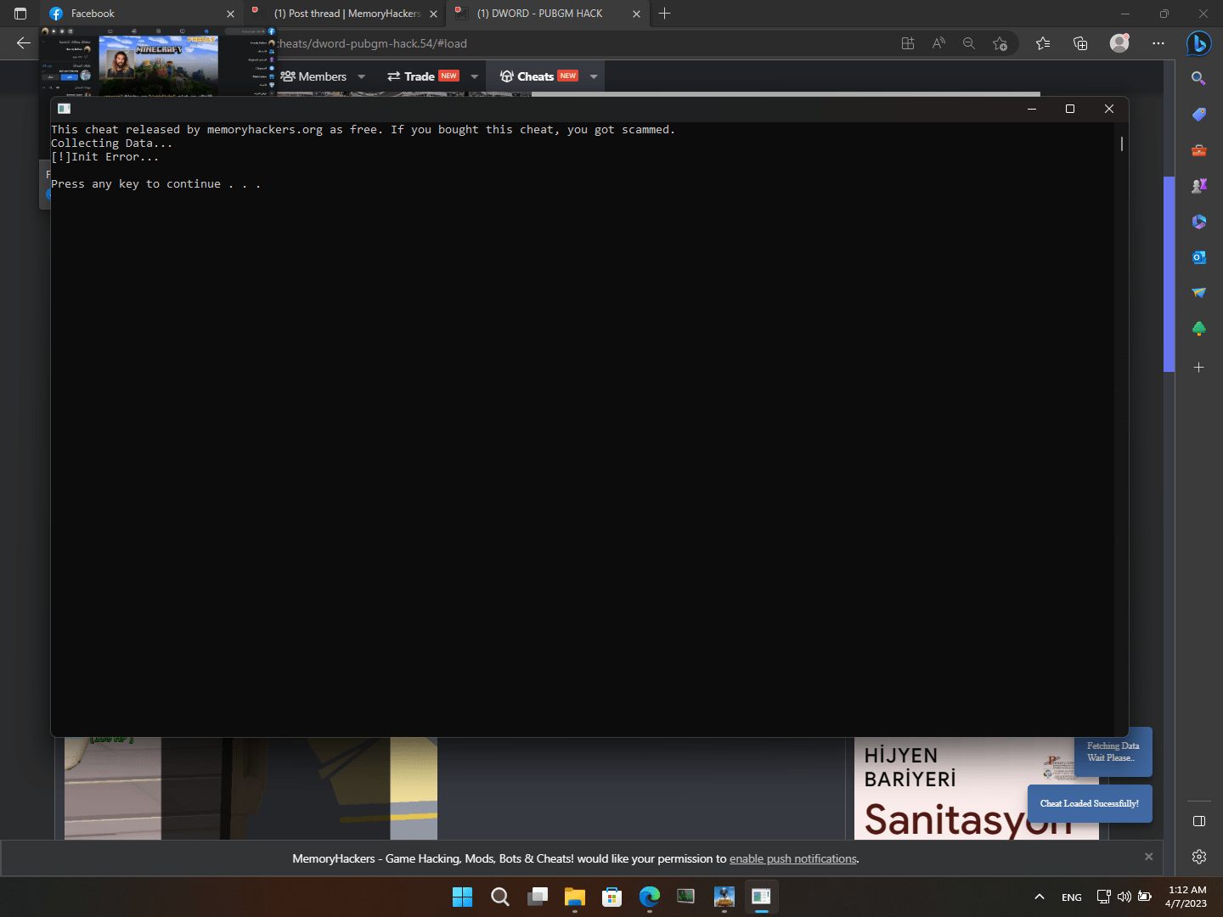
Task: Open the Drop paper-plane icon in sidebar
Action: pos(1198,292)
